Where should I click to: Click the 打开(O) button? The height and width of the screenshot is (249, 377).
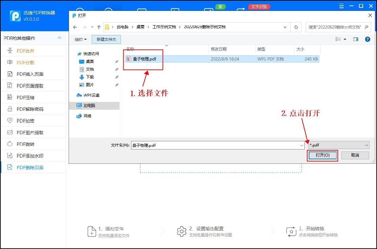tap(322, 155)
